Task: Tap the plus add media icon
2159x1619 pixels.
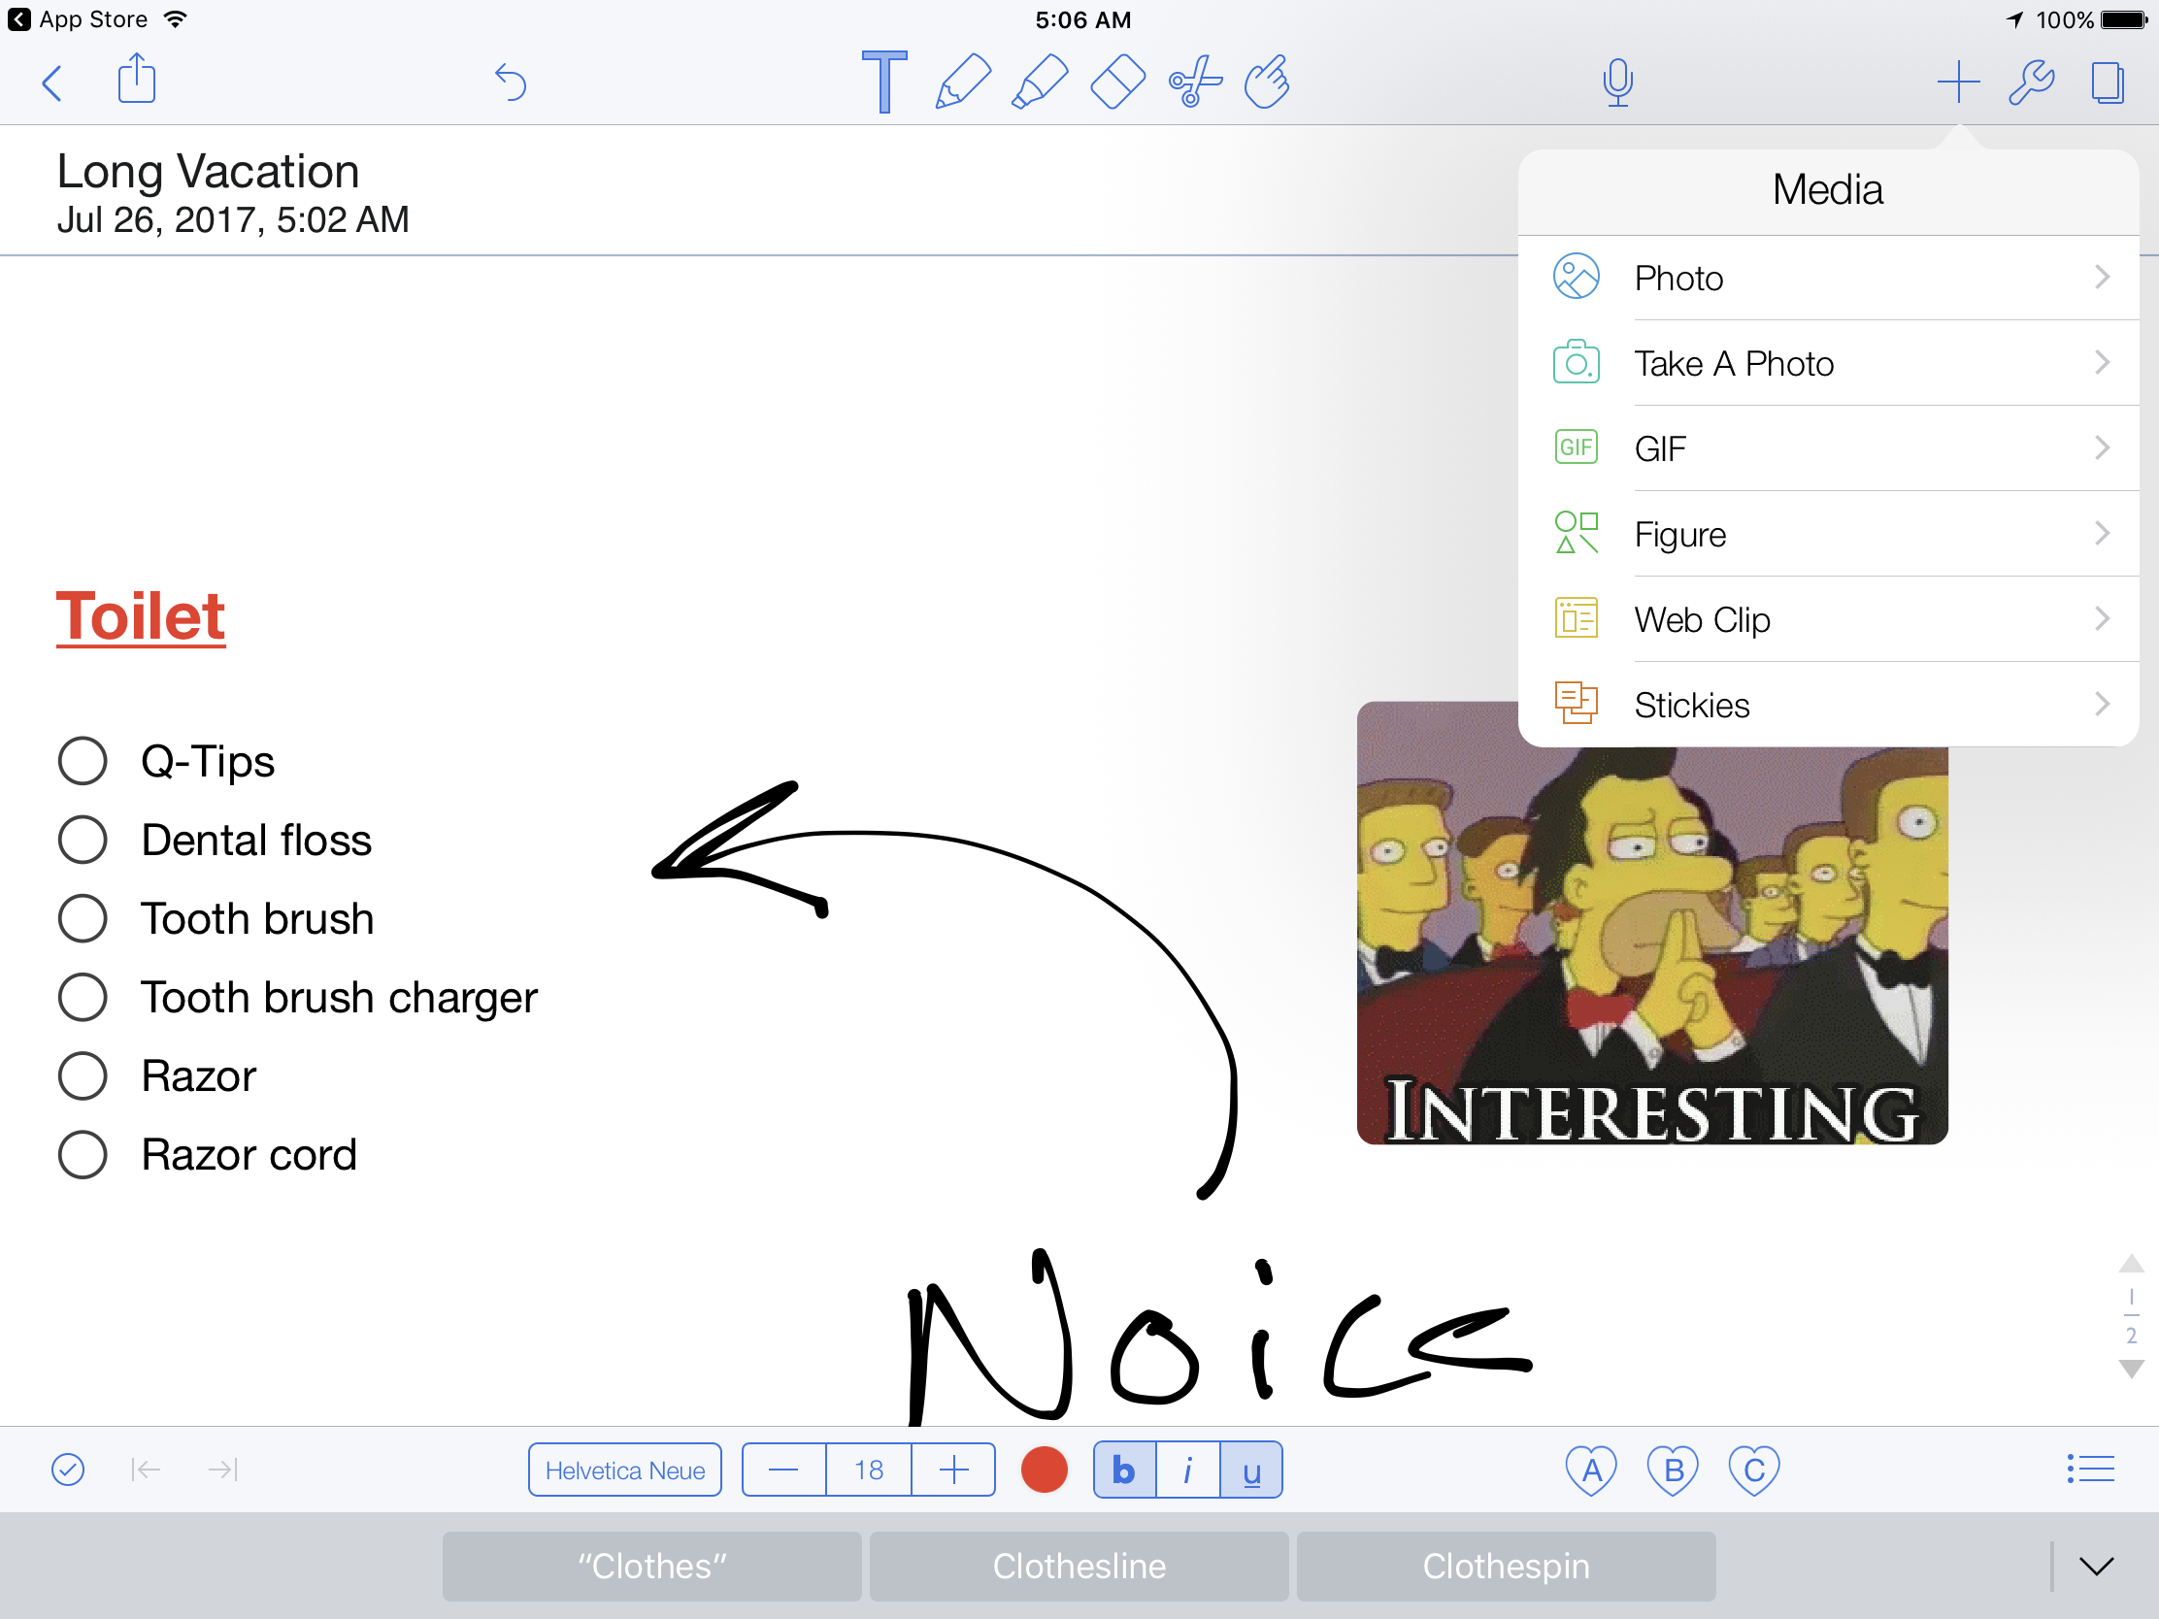Action: click(x=1958, y=82)
